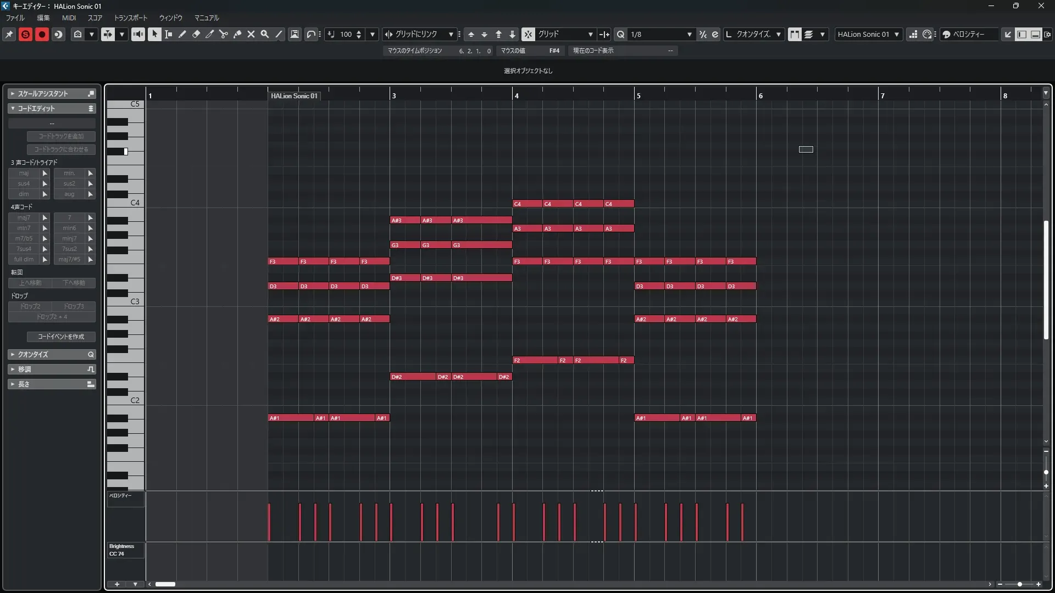
Task: Toggle acoustic feedback speaker button
Action: tap(138, 34)
